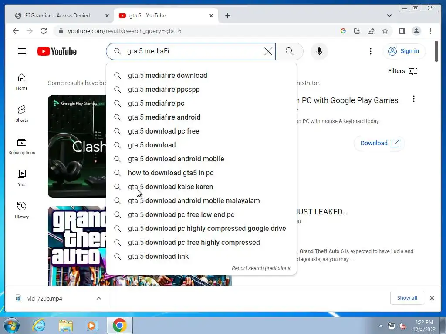
Task: Open Chrome profile avatar
Action: tap(416, 31)
